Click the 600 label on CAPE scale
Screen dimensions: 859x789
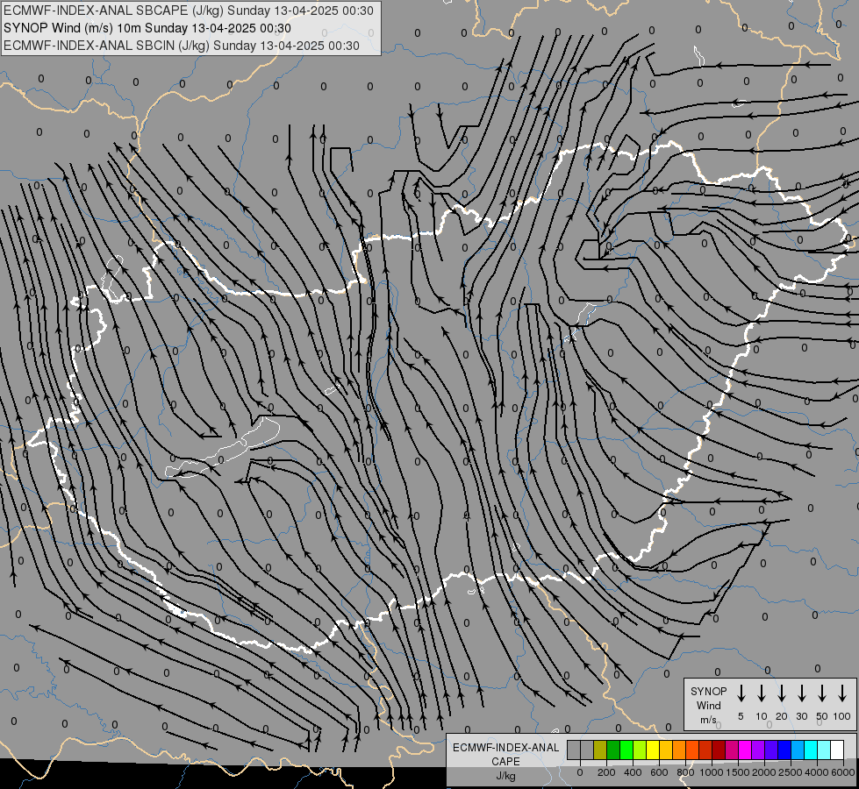659,772
